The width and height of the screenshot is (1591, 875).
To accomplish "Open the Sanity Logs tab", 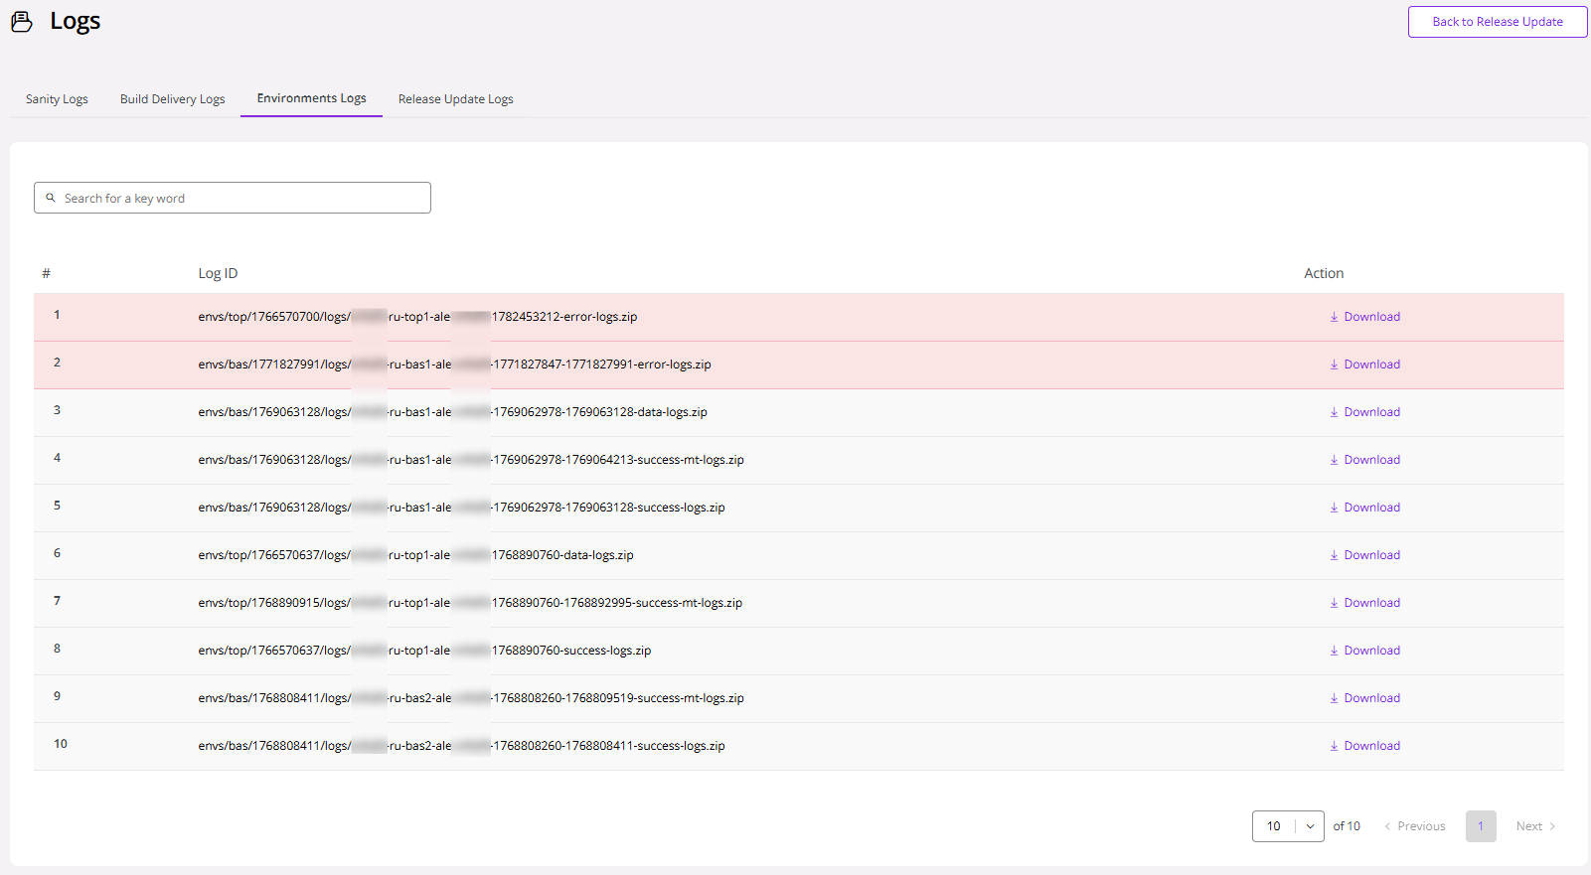I will coord(57,99).
